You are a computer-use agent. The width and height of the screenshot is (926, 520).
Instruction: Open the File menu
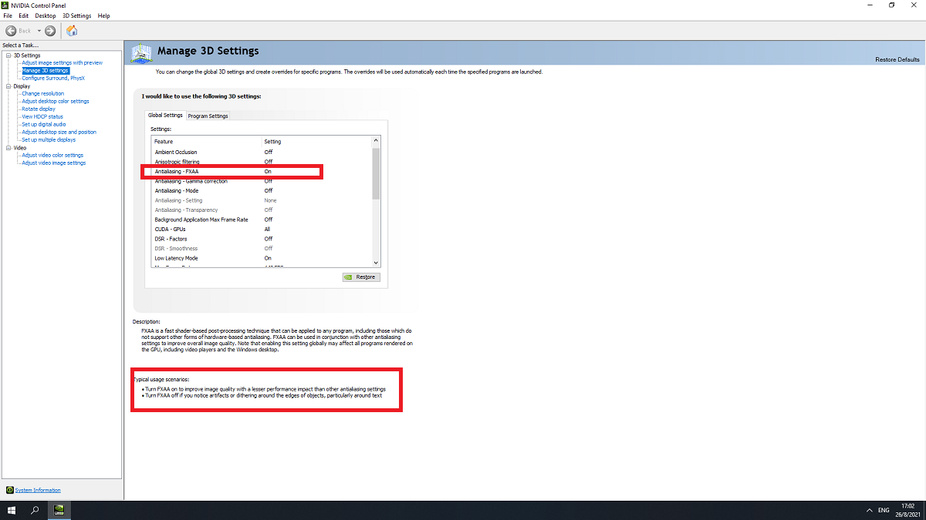(8, 15)
